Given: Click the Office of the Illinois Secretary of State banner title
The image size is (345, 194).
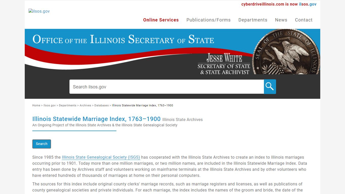Looking at the screenshot, I should [x=123, y=40].
